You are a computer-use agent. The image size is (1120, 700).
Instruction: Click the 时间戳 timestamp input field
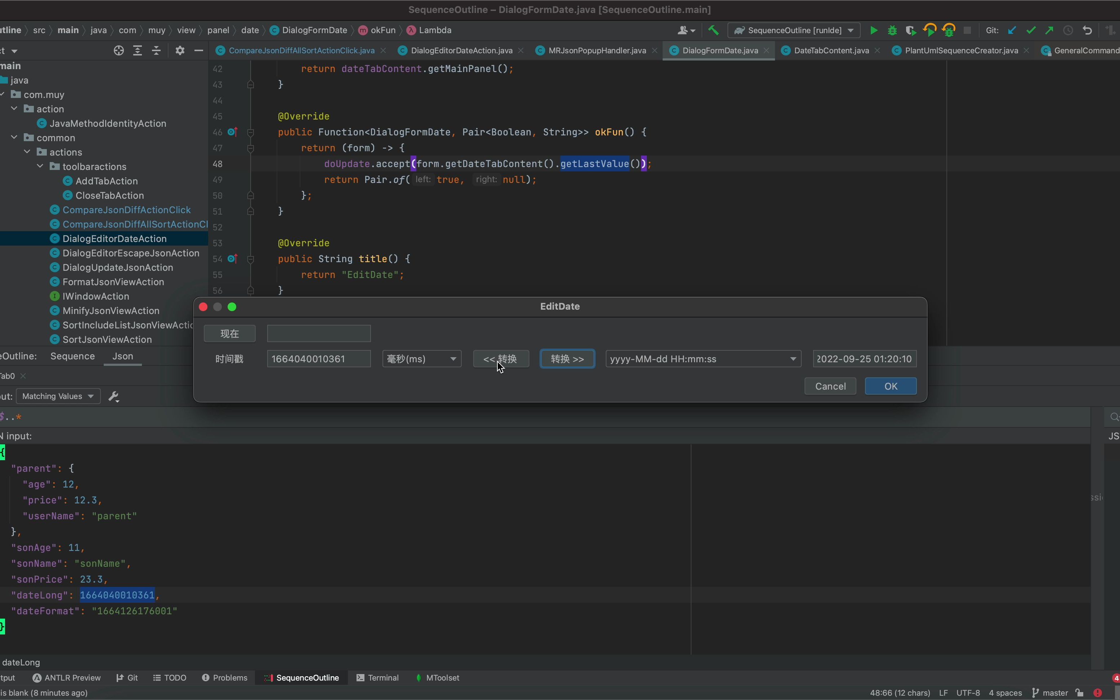click(319, 359)
